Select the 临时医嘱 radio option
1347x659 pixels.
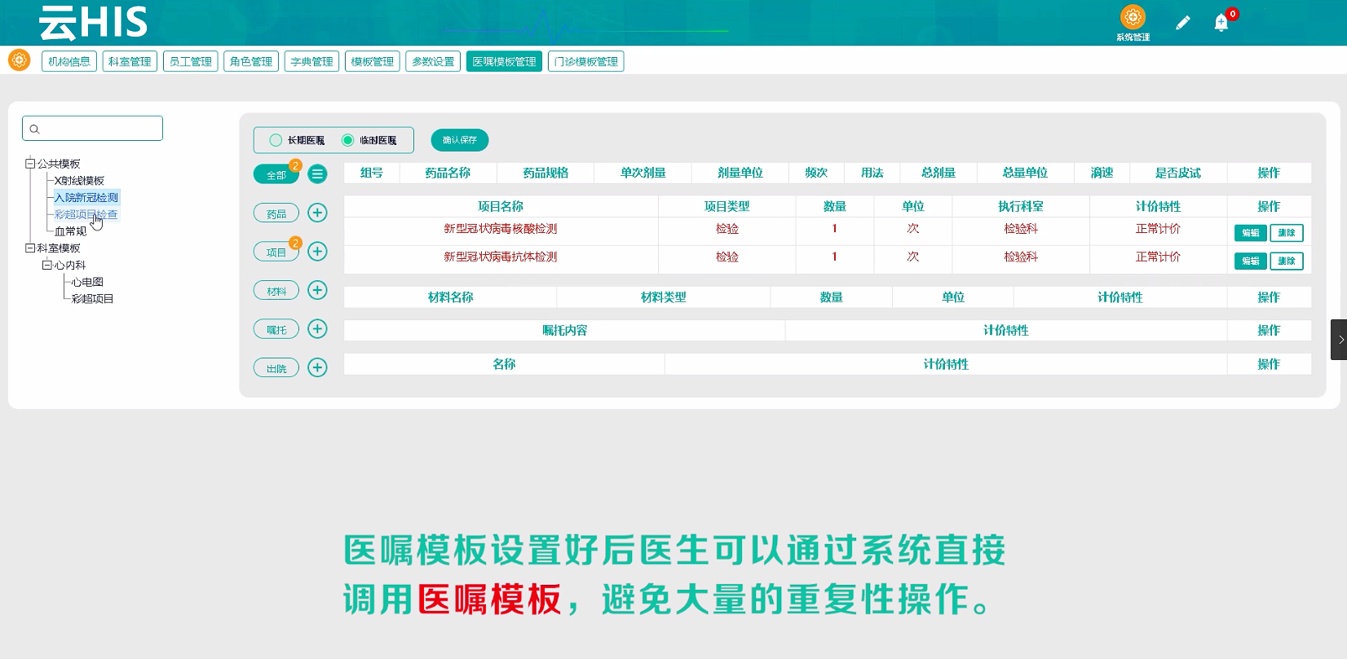[347, 140]
